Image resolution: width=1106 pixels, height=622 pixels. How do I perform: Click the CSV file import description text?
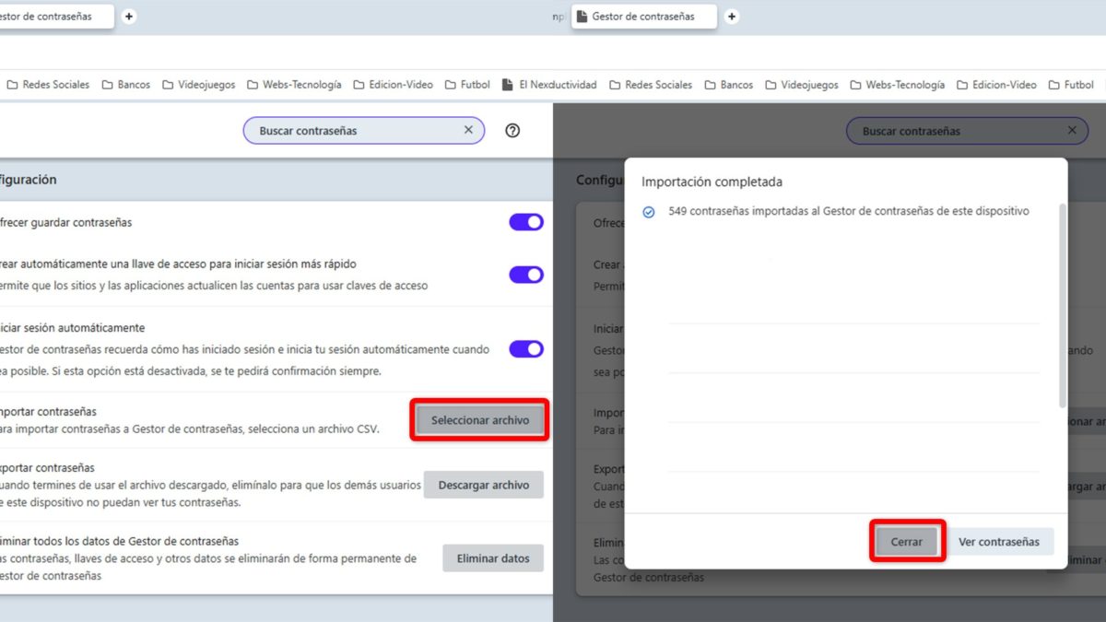(x=190, y=429)
